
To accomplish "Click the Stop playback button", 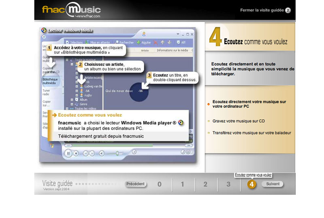I will [76, 153].
